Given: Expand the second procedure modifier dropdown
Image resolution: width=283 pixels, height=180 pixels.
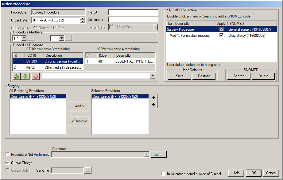Looking at the screenshot, I should click(61, 38).
